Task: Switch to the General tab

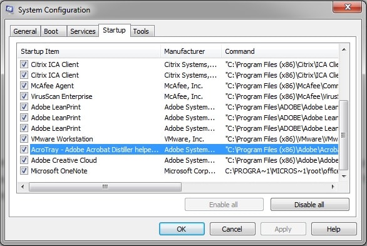Action: point(25,31)
